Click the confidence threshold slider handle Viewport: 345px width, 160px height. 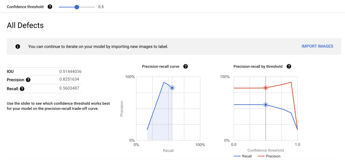pyautogui.click(x=77, y=7)
